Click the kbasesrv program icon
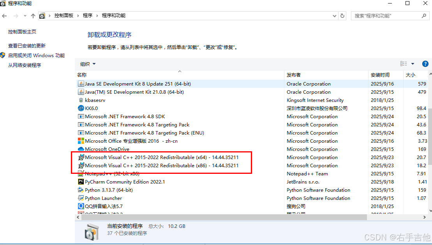The height and width of the screenshot is (245, 432). [81, 100]
